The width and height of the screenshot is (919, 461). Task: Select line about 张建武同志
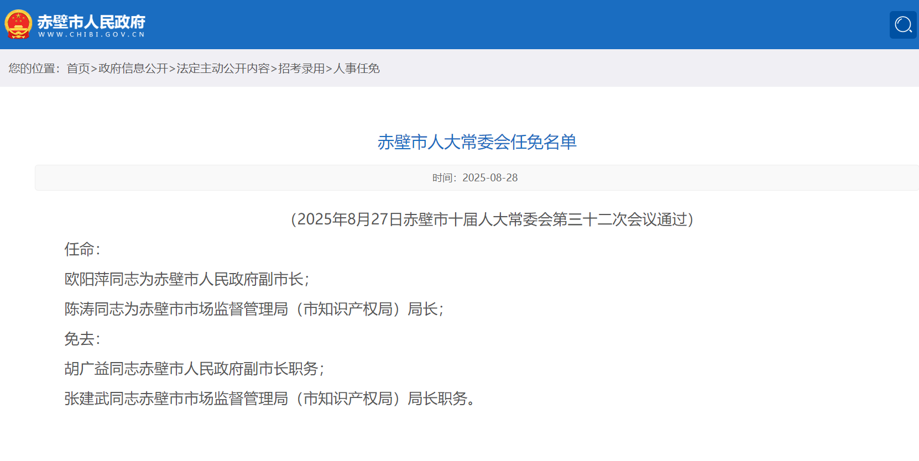pyautogui.click(x=270, y=399)
